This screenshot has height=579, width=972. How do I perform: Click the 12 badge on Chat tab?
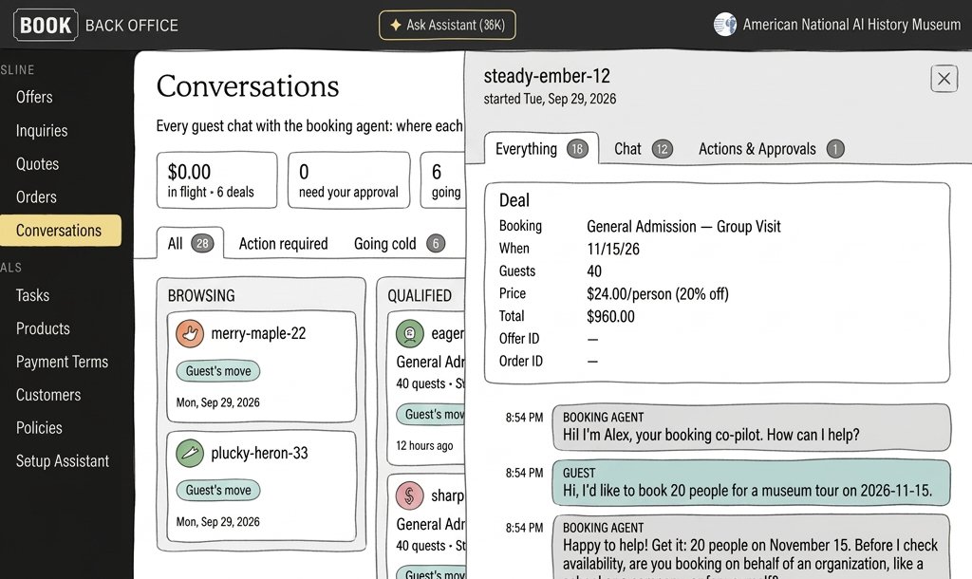(662, 149)
